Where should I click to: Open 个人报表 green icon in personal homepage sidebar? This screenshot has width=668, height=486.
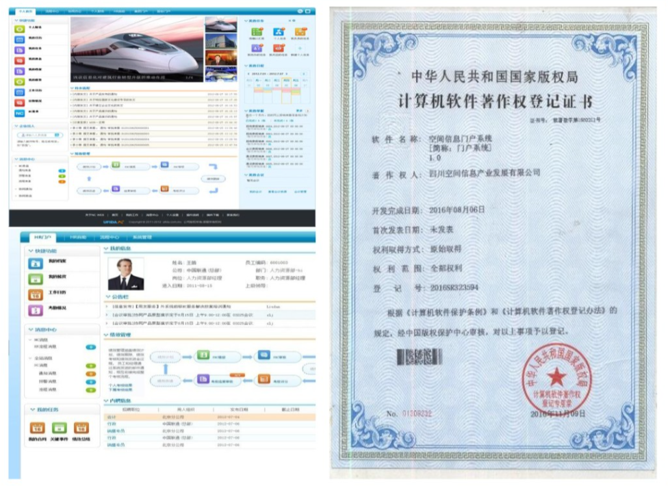tap(20, 29)
